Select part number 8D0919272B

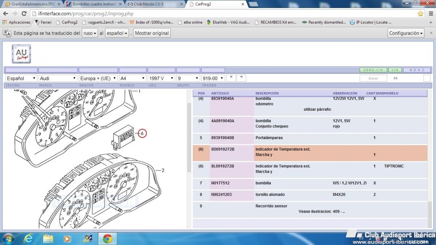point(223,149)
